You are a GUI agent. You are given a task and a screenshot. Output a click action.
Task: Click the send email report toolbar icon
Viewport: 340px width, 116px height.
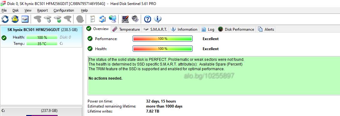click(x=102, y=19)
